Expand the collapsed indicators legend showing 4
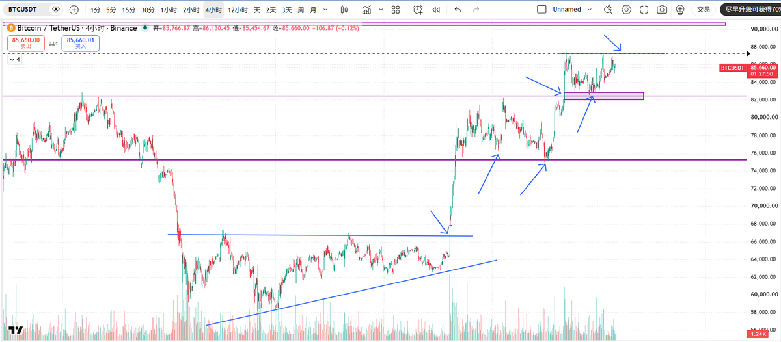Viewport: 781px width, 342px height. click(14, 59)
